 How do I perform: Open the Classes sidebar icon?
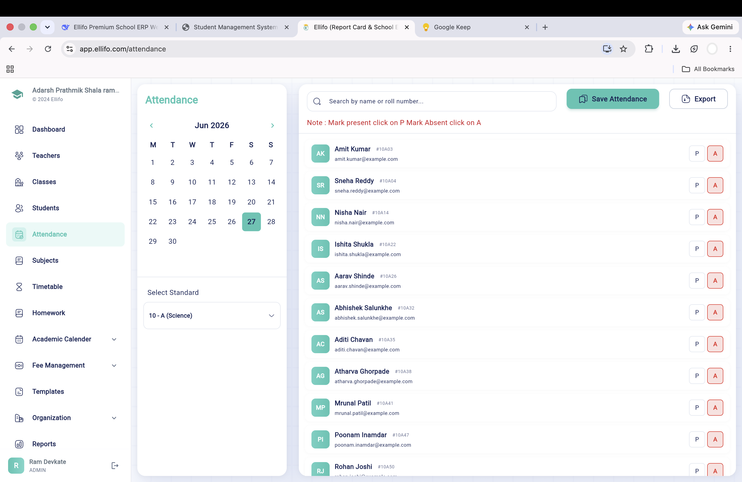click(19, 182)
